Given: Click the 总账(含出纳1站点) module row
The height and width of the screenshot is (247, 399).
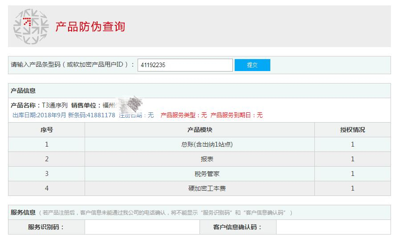Looking at the screenshot, I should (199, 144).
